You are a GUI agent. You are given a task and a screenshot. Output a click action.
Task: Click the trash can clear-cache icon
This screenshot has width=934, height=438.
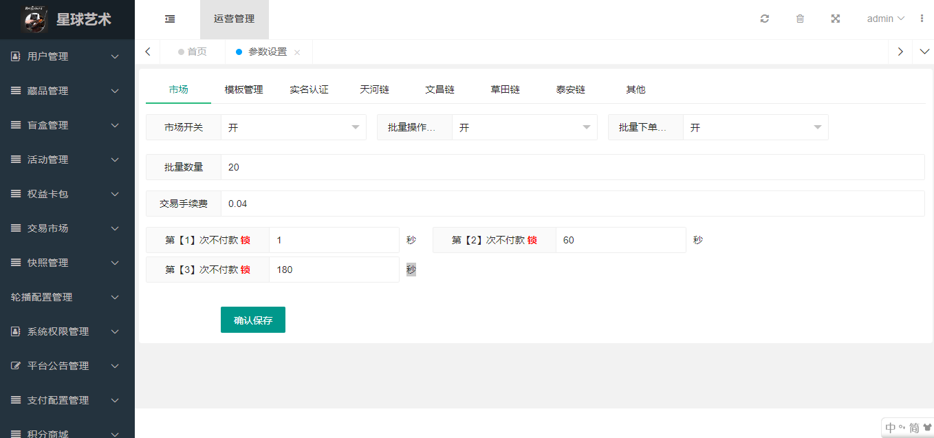[x=800, y=19]
